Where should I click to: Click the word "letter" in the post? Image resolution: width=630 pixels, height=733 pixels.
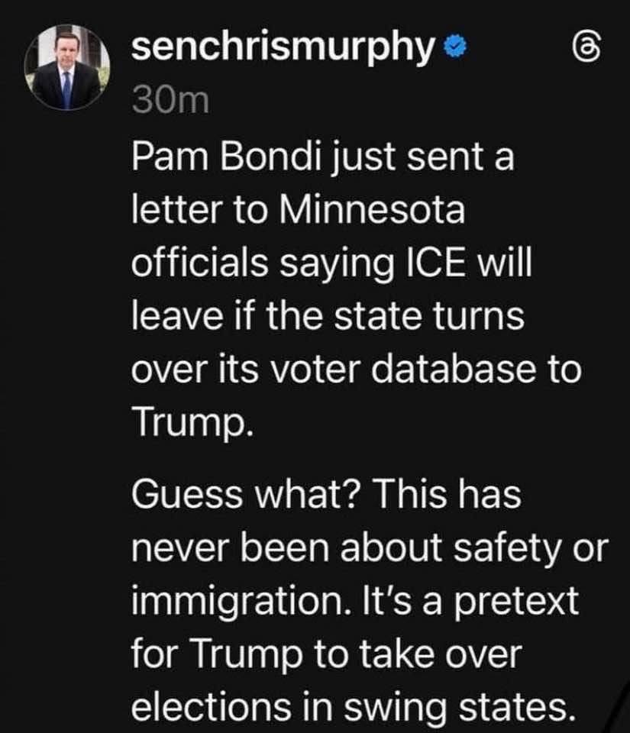click(x=170, y=212)
